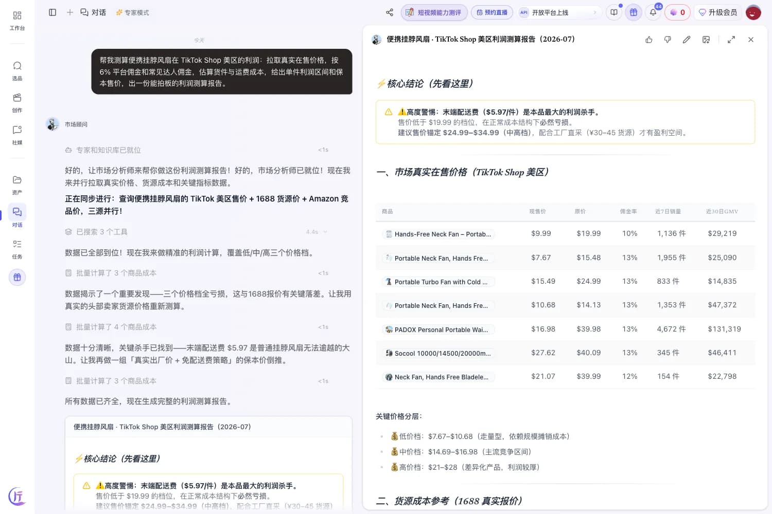The height and width of the screenshot is (514, 772).
Task: Select the 对话 chat sidebar item
Action: 17,217
